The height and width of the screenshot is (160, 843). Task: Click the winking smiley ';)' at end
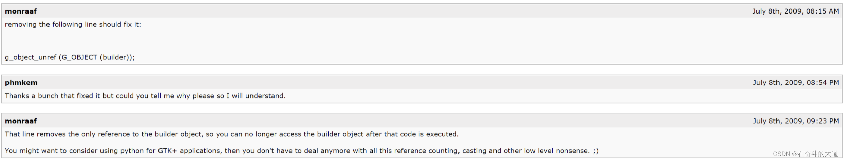pyautogui.click(x=595, y=151)
